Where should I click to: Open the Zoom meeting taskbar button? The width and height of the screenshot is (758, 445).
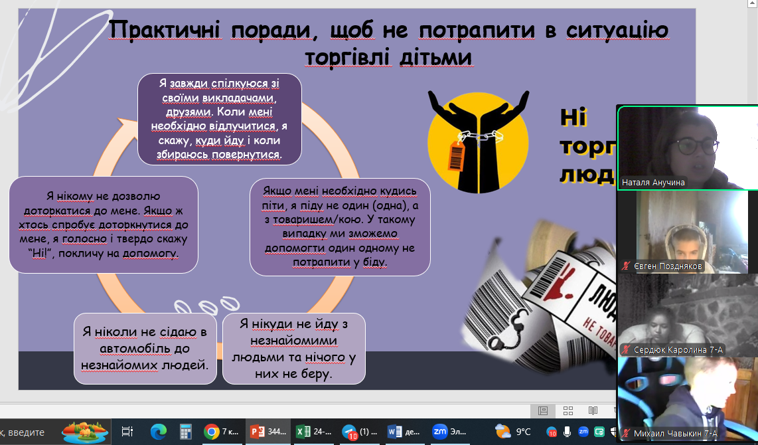(x=450, y=432)
